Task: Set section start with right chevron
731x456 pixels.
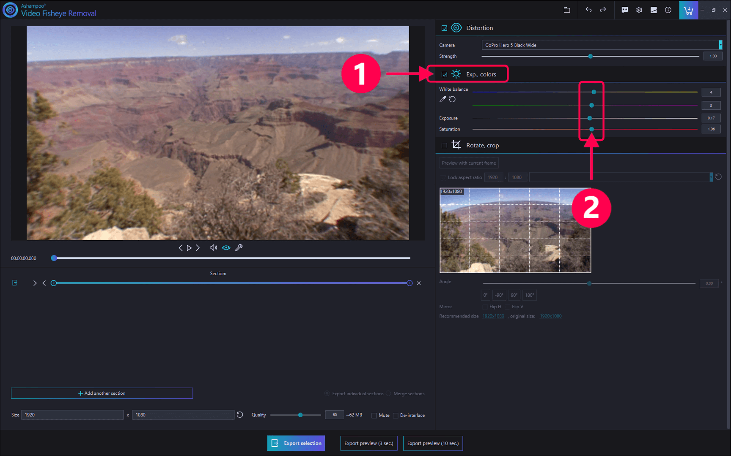Action: 35,283
